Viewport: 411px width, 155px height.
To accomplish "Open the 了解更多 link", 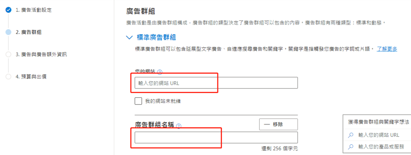I will tap(387, 49).
